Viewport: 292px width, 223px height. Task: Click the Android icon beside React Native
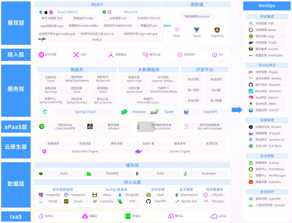41,12
